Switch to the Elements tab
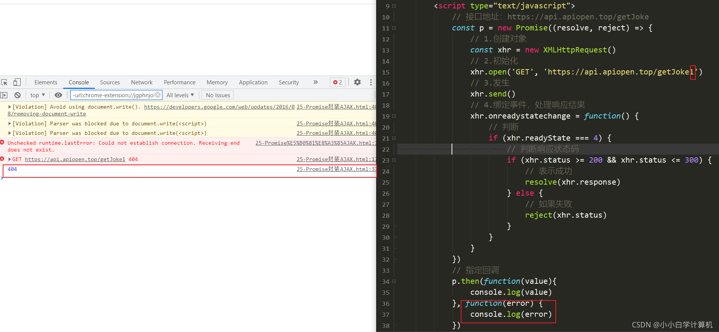Viewport: 719px width, 332px height. pyautogui.click(x=46, y=82)
